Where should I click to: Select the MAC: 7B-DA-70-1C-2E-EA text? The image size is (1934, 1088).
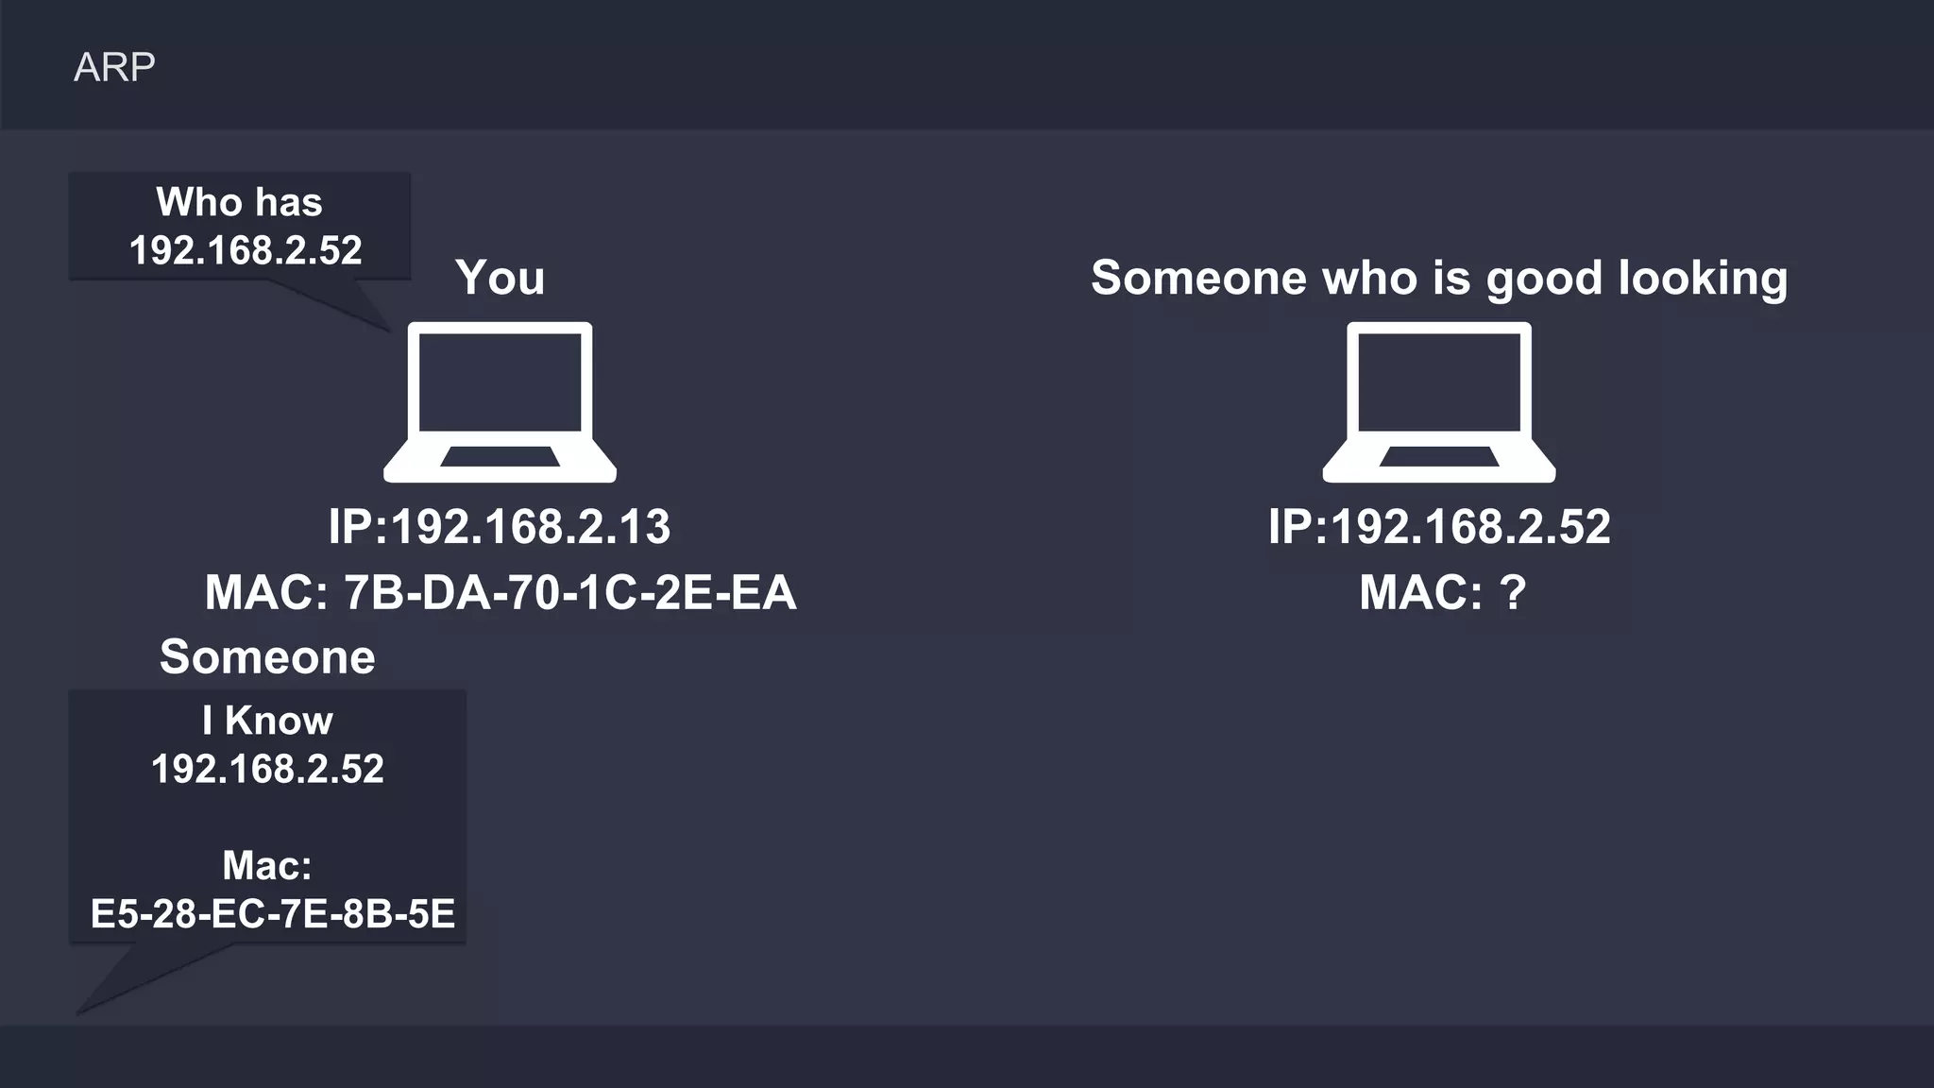pyautogui.click(x=500, y=592)
